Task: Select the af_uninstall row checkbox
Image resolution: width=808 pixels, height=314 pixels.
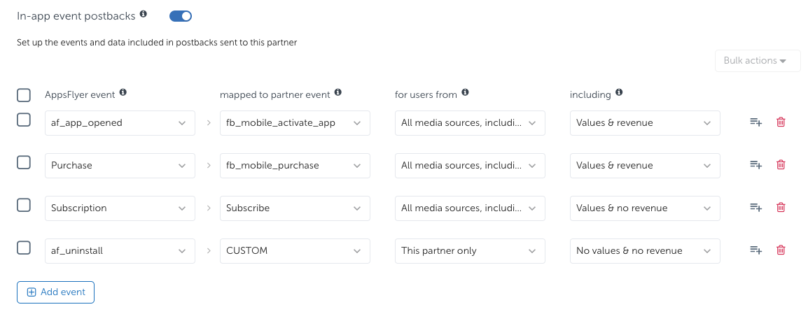Action: [x=24, y=248]
